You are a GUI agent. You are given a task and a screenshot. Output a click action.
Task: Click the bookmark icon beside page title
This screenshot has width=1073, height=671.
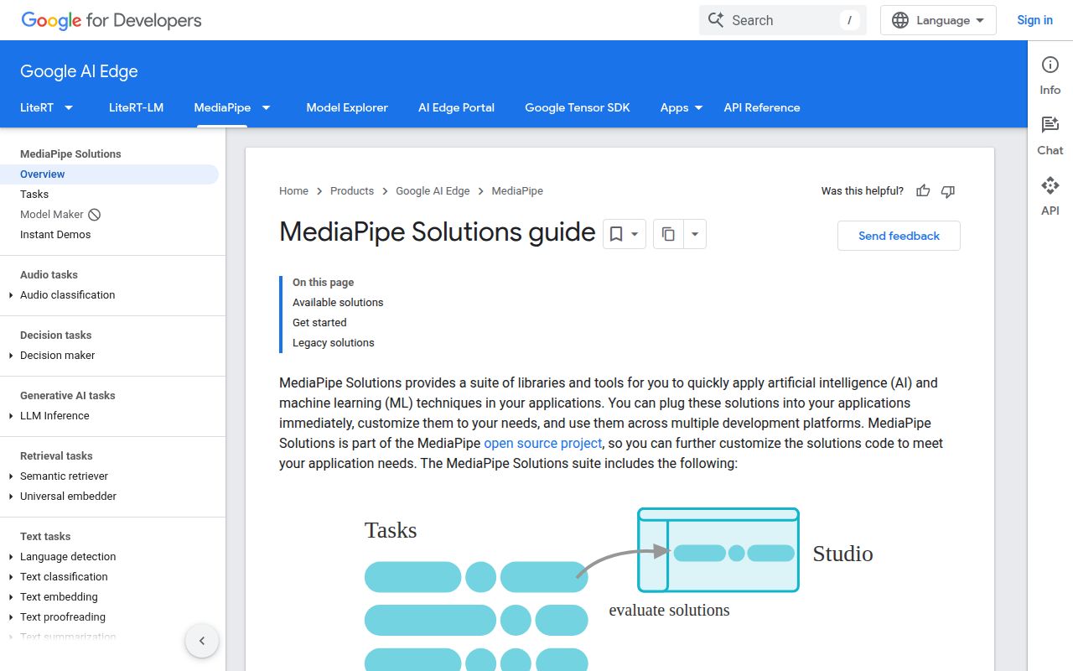(616, 234)
